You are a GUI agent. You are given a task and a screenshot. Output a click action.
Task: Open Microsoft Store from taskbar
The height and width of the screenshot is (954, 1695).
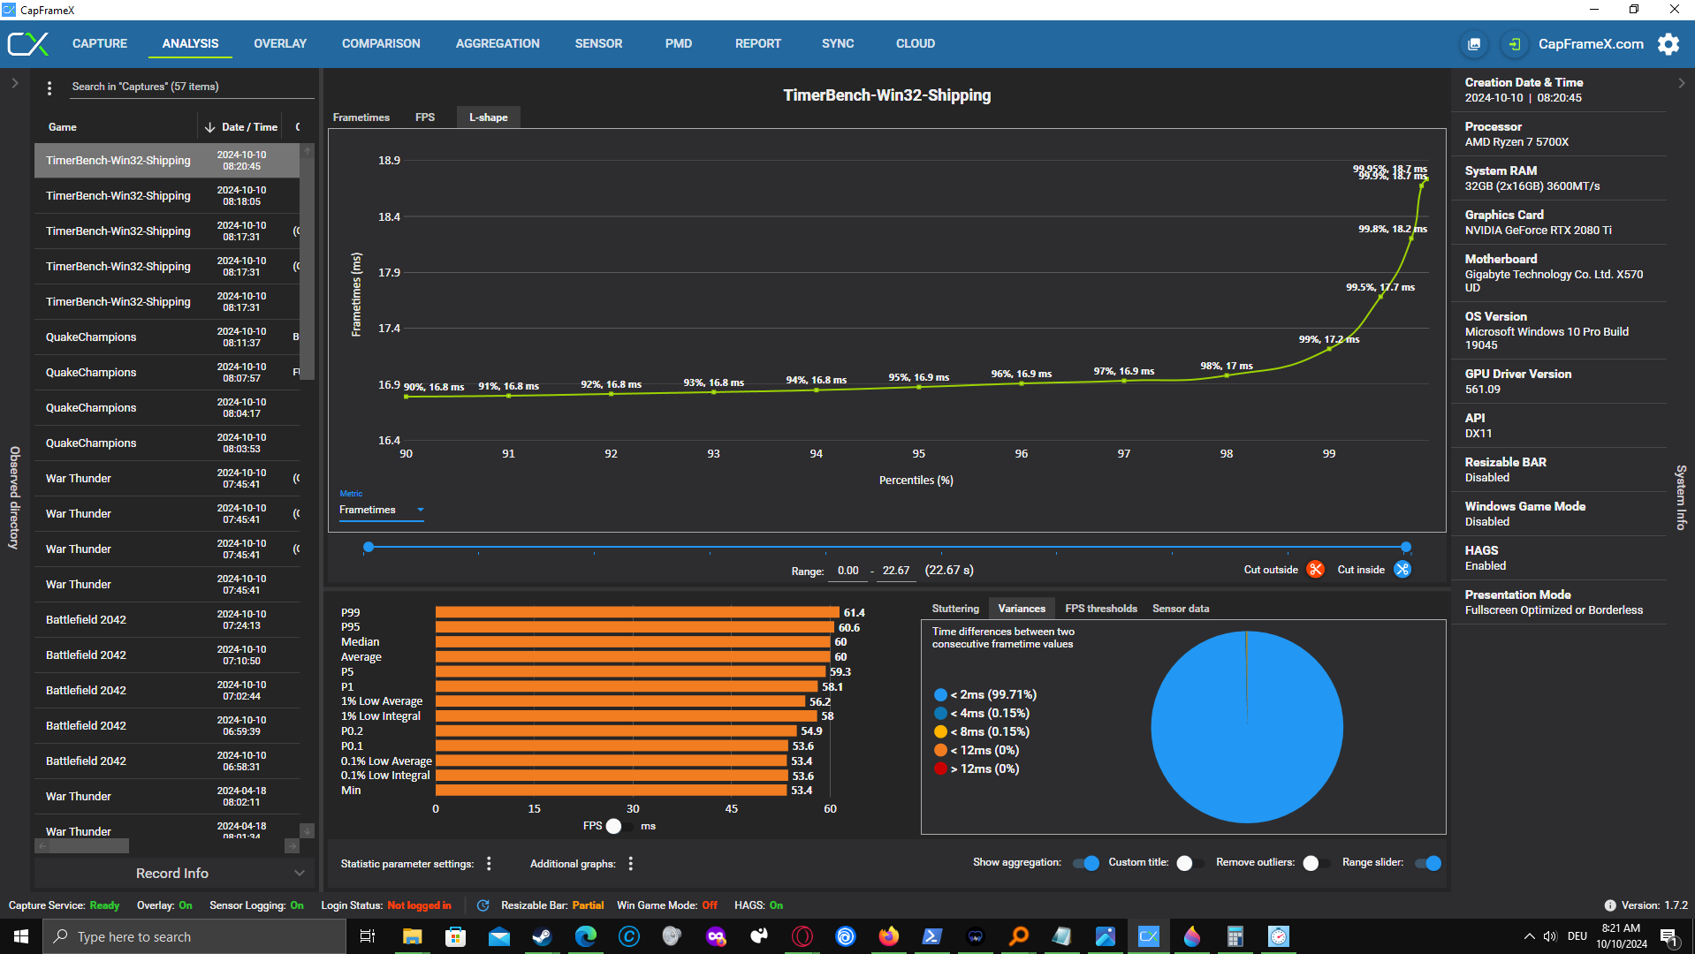click(455, 936)
